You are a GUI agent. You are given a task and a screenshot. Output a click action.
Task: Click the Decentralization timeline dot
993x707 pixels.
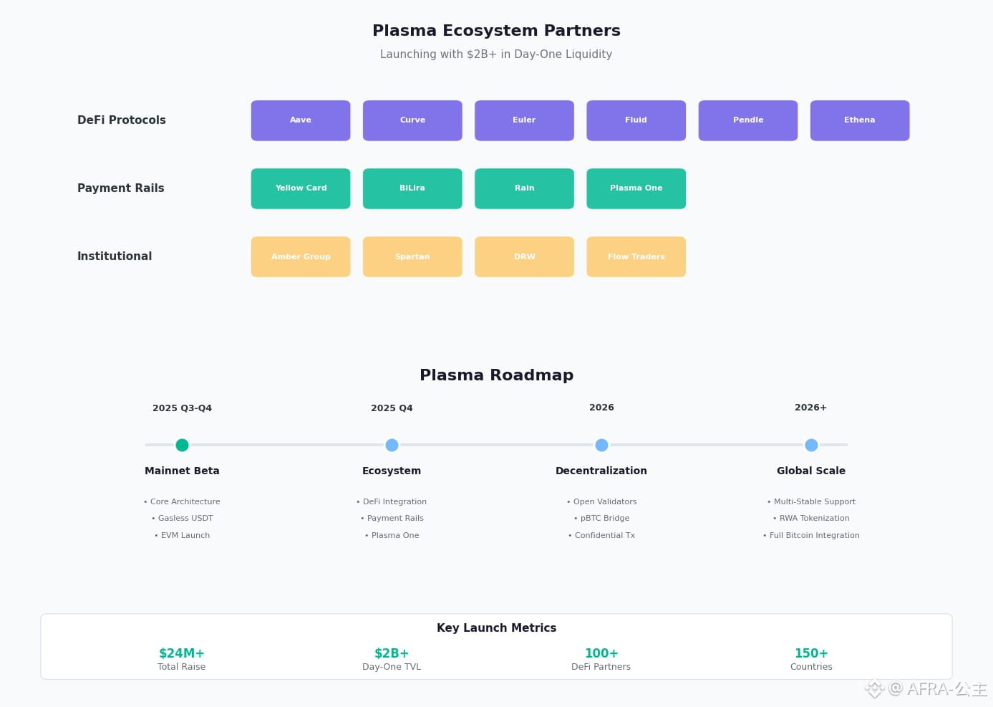coord(601,445)
